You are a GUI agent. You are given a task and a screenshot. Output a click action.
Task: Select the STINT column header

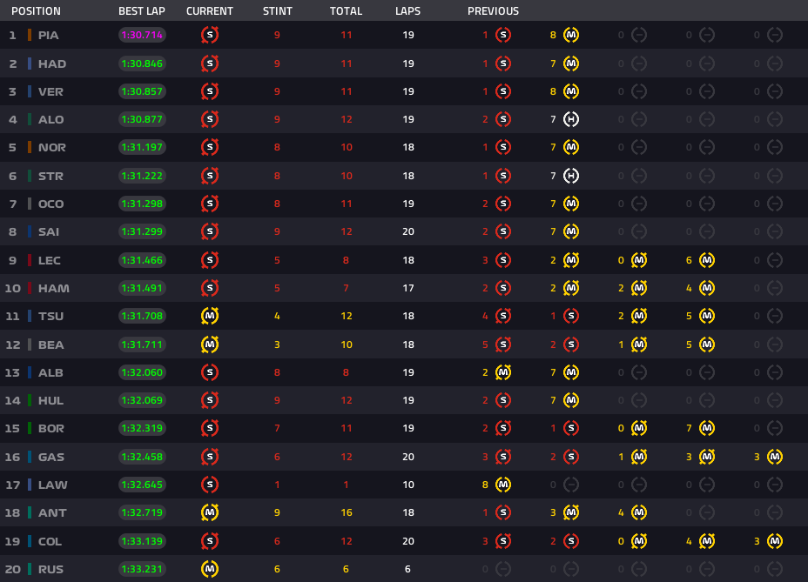tap(277, 11)
